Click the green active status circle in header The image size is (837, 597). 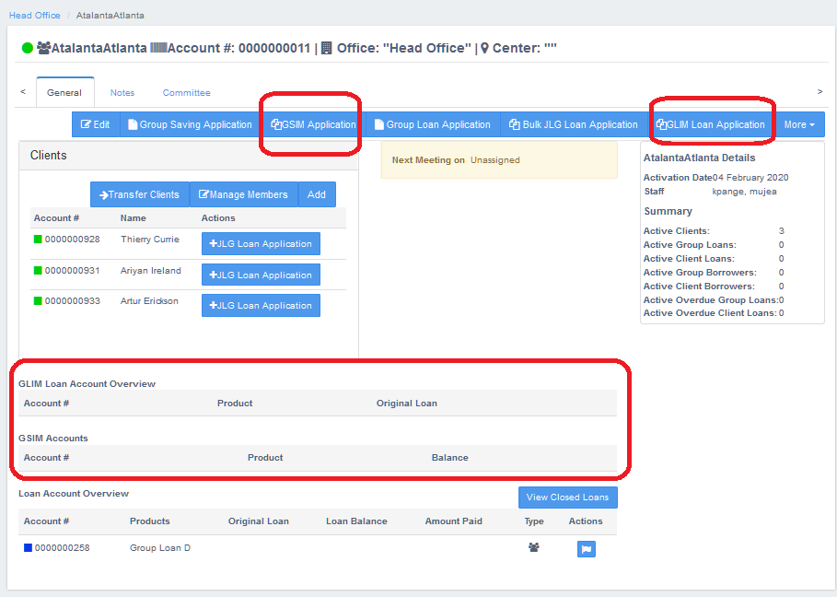pyautogui.click(x=28, y=48)
